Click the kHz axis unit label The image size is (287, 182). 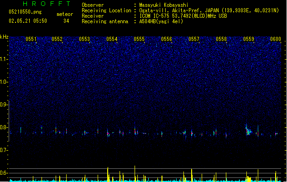pos(4,37)
